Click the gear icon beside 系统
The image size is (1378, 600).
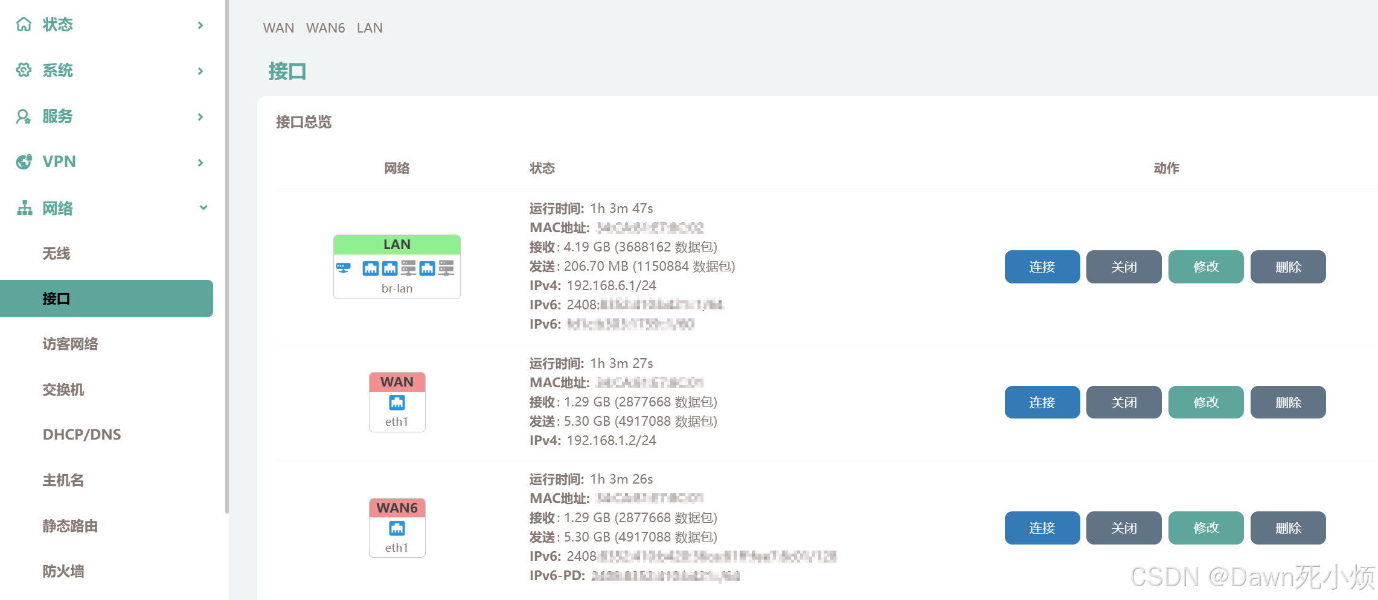click(24, 71)
